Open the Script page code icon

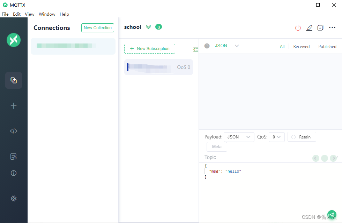14,131
